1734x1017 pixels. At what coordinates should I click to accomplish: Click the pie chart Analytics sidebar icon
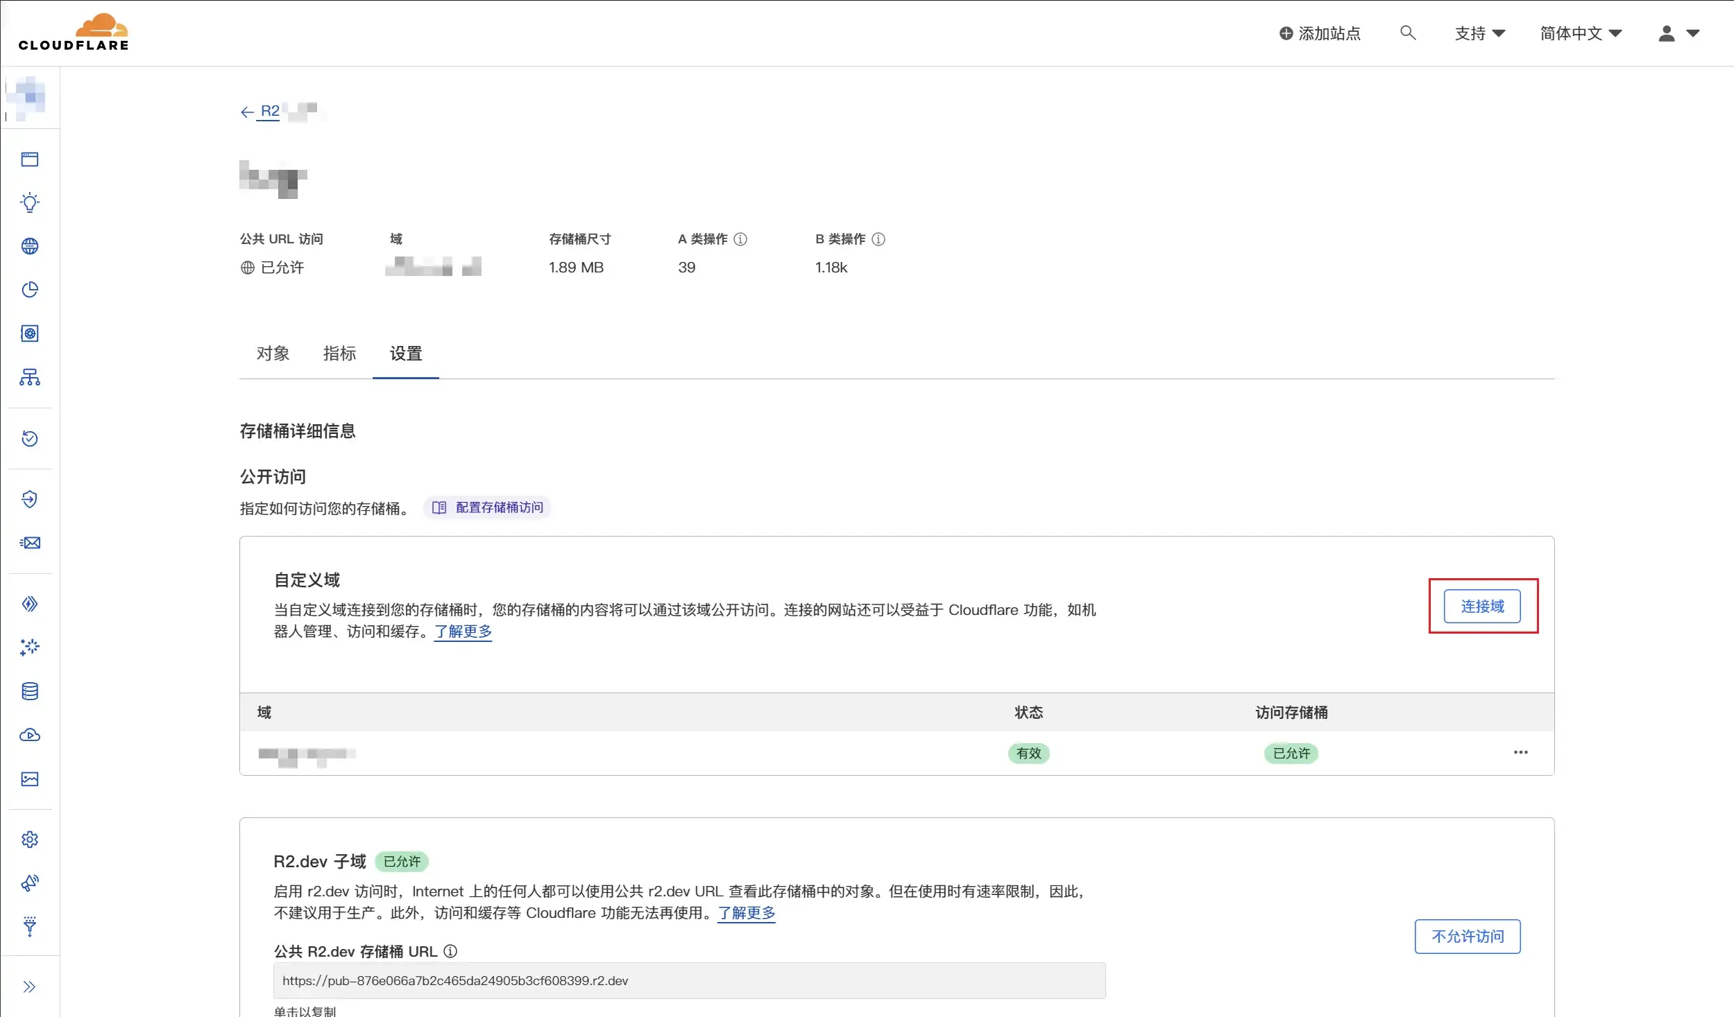pyautogui.click(x=30, y=290)
